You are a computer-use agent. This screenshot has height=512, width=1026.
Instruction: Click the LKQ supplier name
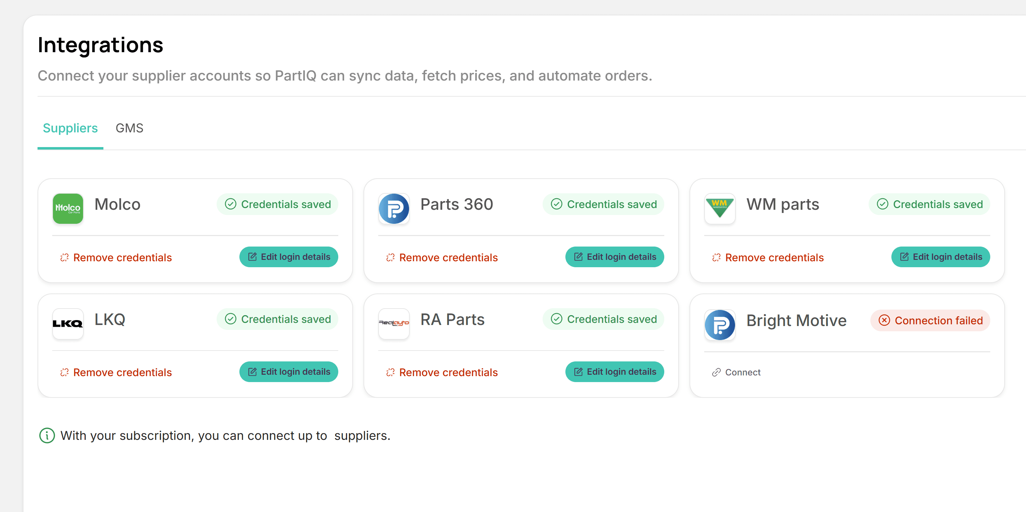point(110,319)
